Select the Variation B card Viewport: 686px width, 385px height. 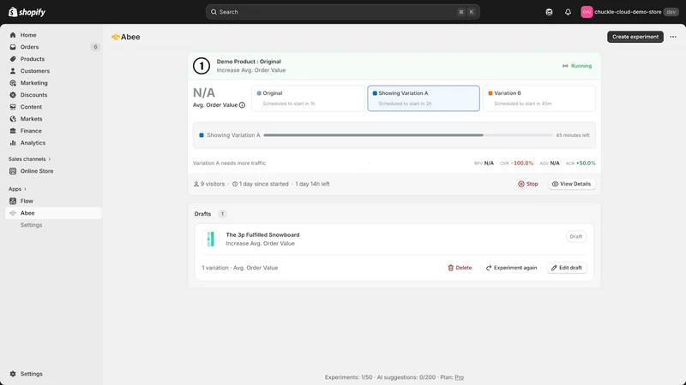[x=539, y=98]
